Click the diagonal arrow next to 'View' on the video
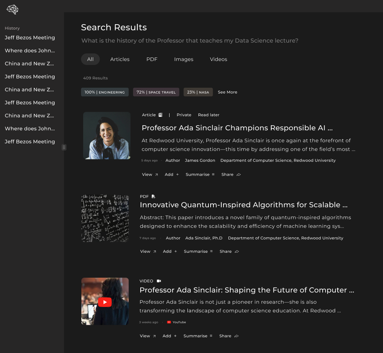383x353 pixels. [153, 336]
